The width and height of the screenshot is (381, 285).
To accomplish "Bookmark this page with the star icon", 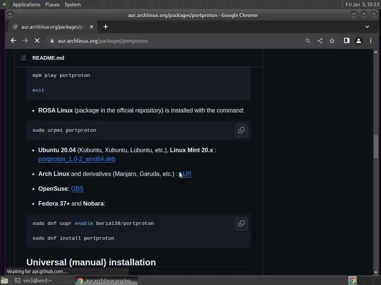I will (x=332, y=41).
